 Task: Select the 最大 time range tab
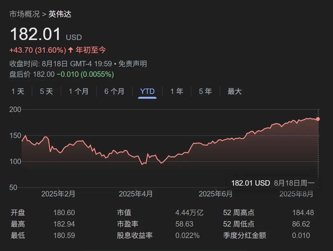(234, 92)
